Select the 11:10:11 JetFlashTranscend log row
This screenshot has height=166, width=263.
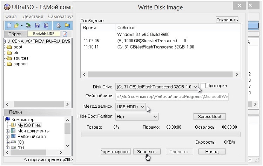point(161,47)
